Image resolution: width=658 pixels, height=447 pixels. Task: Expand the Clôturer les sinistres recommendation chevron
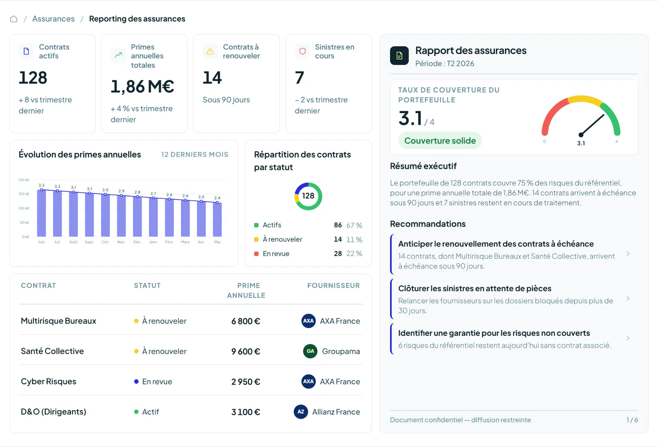pyautogui.click(x=628, y=299)
